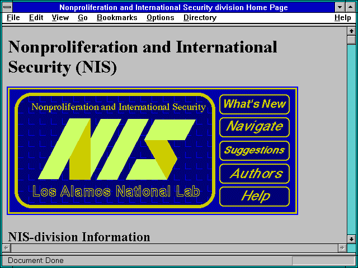Open the File menu
The image size is (358, 268).
13,18
